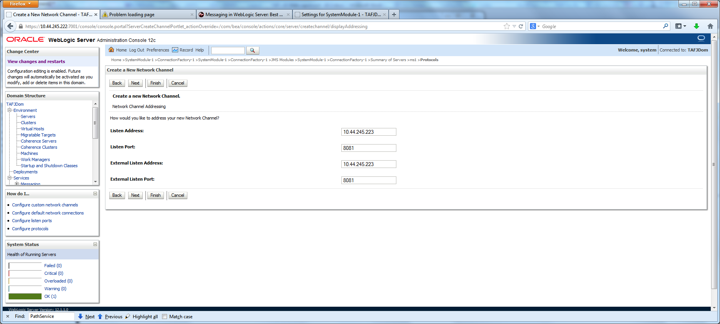Click the top Back button

[117, 83]
